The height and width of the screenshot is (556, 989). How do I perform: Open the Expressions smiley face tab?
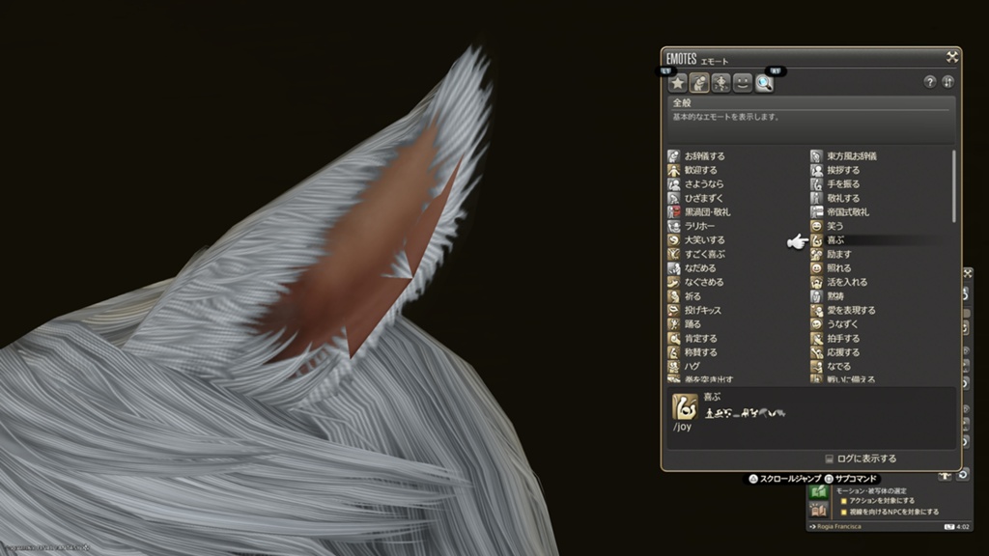[743, 83]
